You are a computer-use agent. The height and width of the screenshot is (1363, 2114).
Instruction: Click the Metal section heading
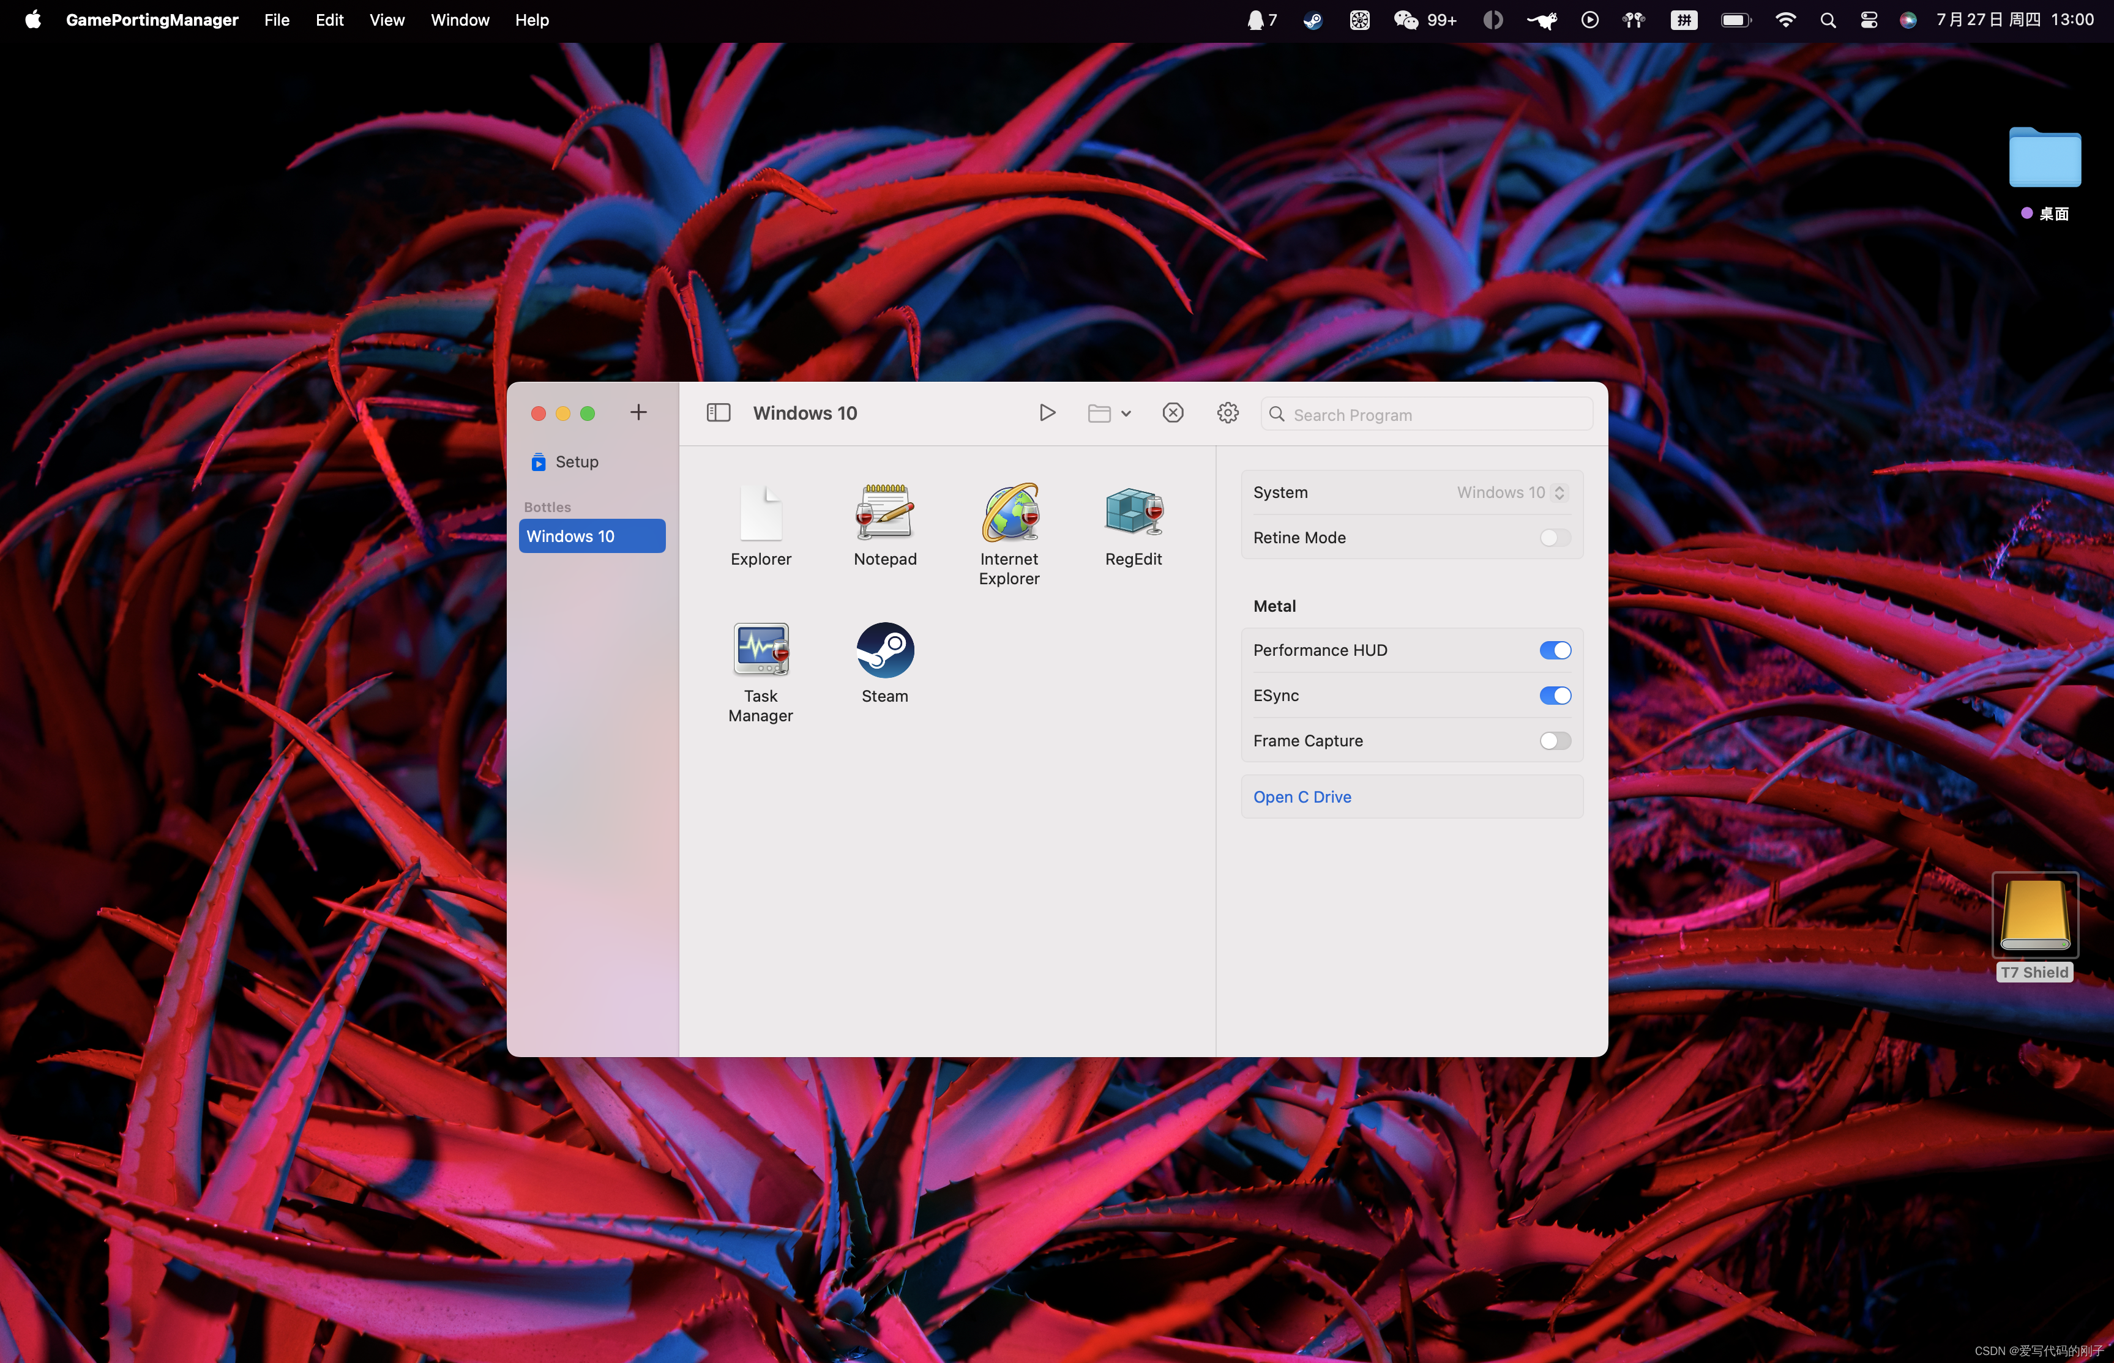coord(1274,606)
